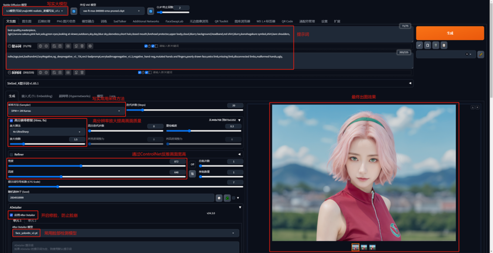
Task: Click last gear icon in 提示词 toolbar
Action: [90, 46]
